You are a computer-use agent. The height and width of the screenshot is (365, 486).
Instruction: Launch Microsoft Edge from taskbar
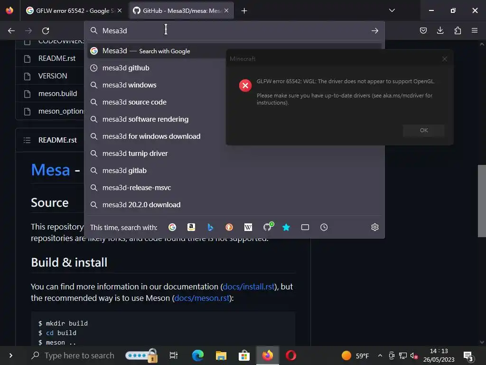(x=198, y=355)
